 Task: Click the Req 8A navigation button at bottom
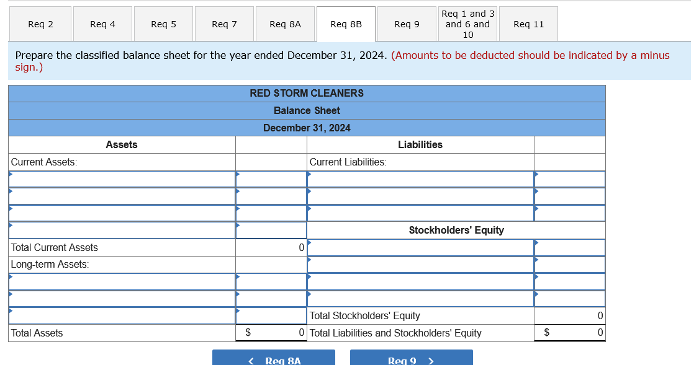tap(274, 358)
